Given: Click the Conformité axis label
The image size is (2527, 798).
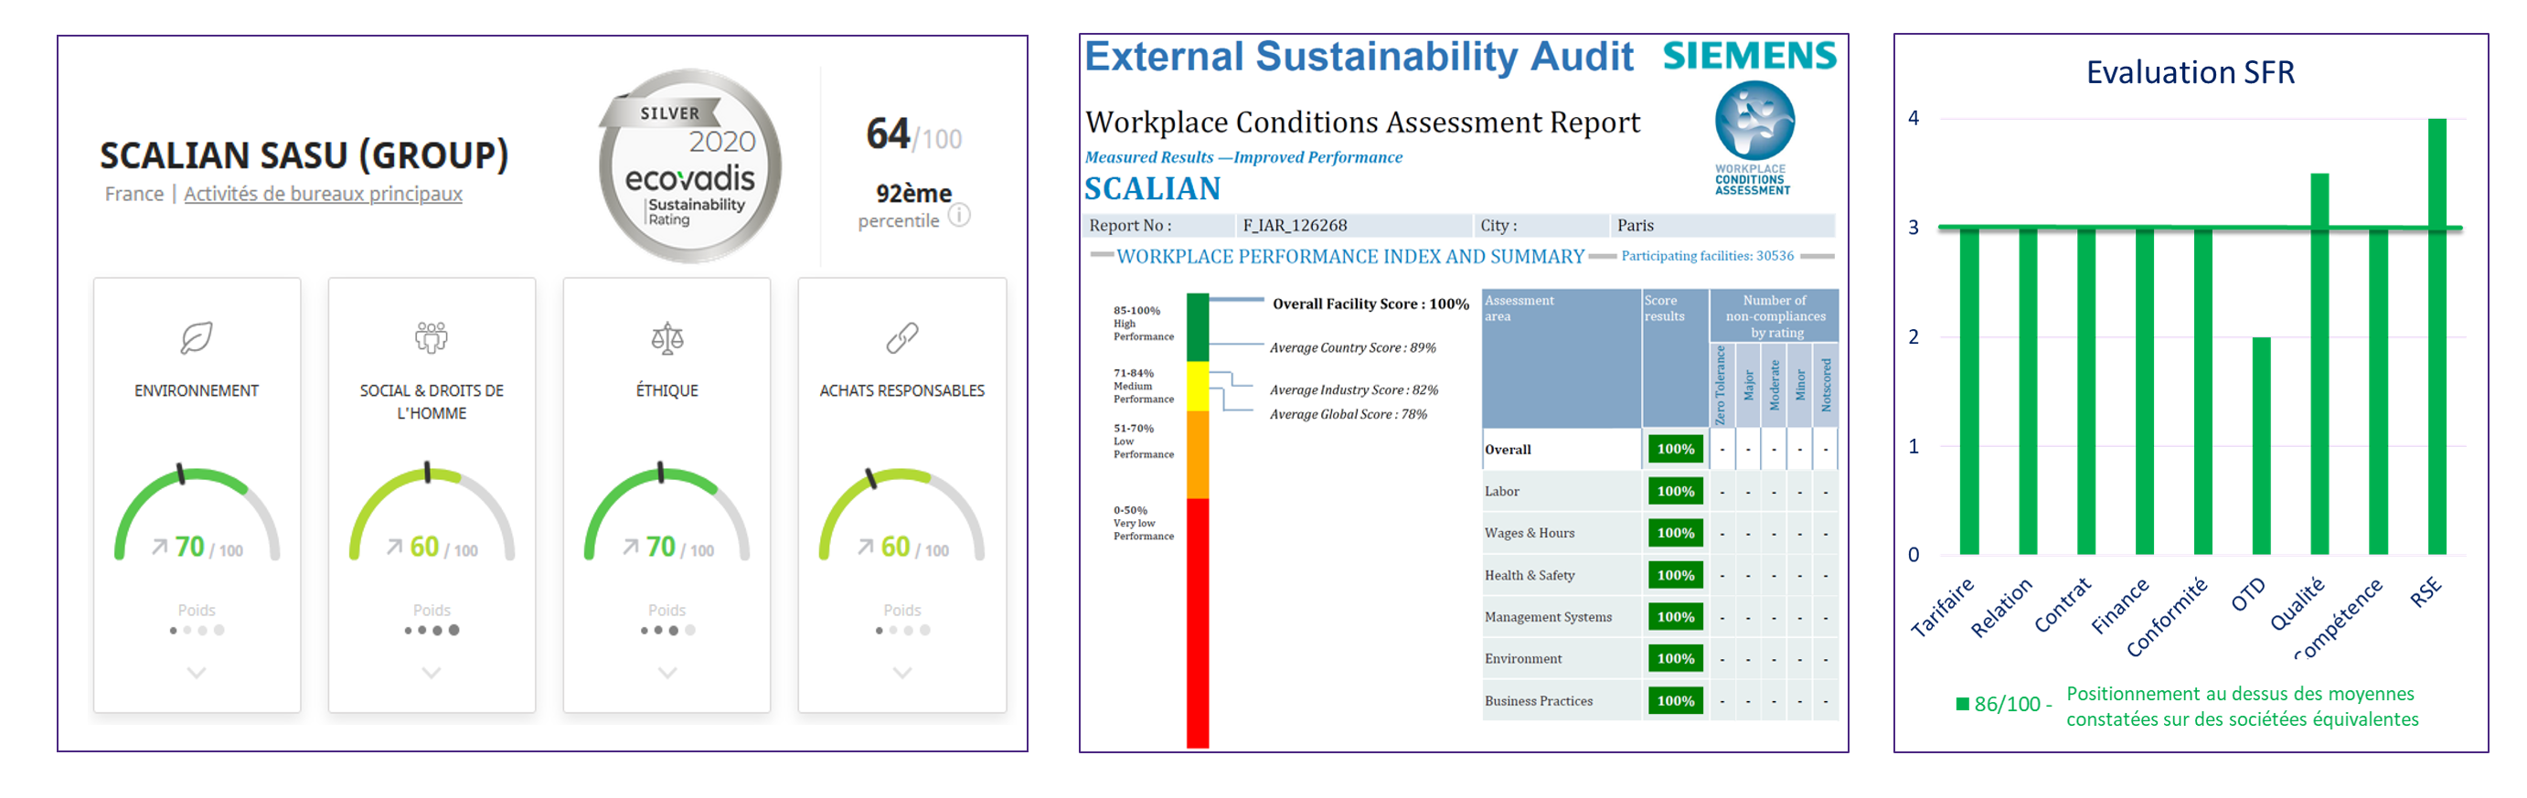Looking at the screenshot, I should (2167, 617).
